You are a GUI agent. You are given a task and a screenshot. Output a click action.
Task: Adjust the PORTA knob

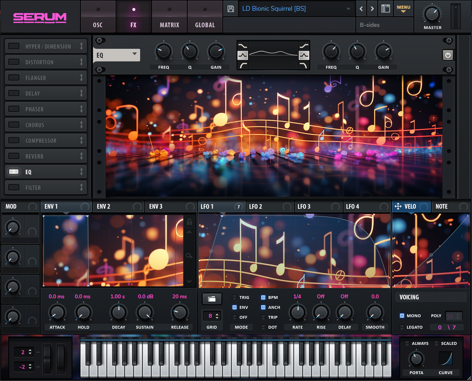point(416,359)
